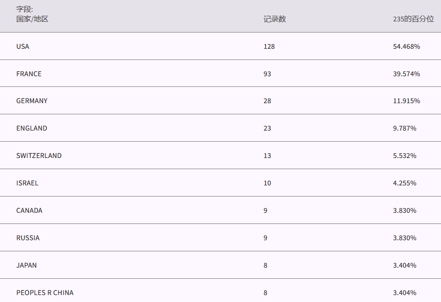Select the SWITZERLAND row label
The width and height of the screenshot is (441, 302).
click(x=39, y=156)
